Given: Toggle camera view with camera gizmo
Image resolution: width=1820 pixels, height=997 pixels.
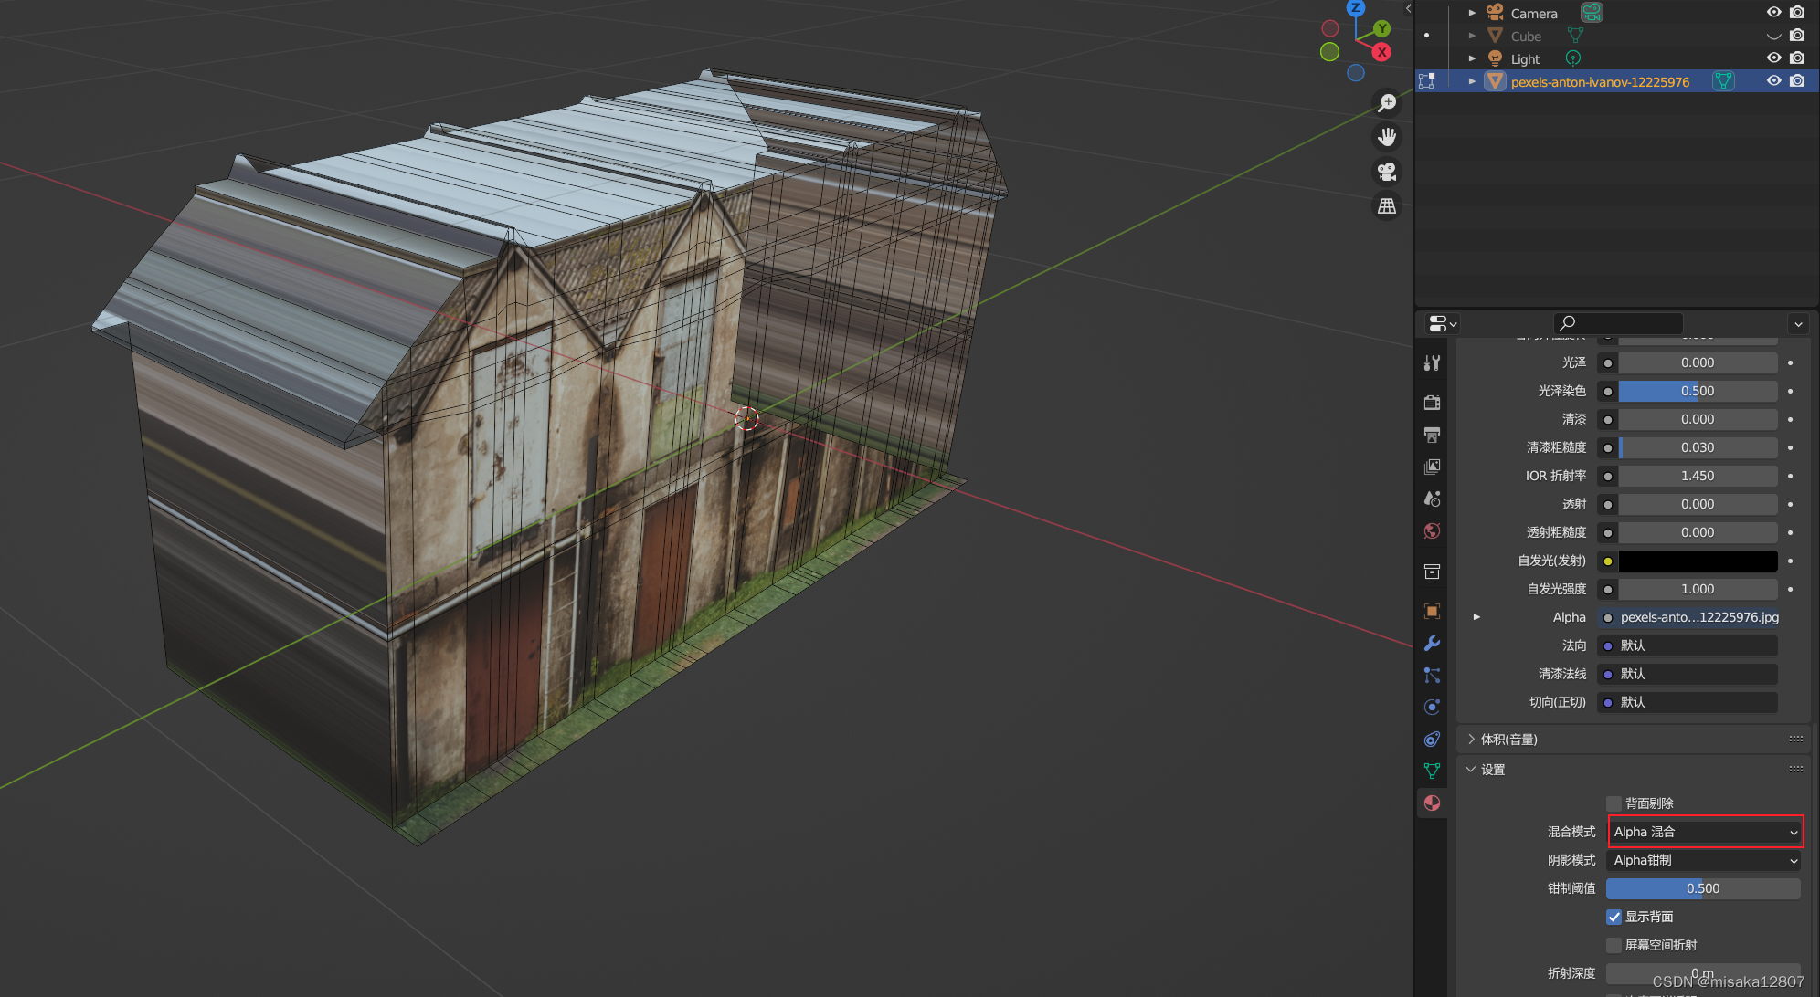Looking at the screenshot, I should click(x=1387, y=172).
